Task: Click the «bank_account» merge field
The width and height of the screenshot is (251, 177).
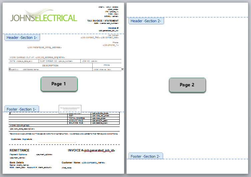Action: click(x=45, y=167)
